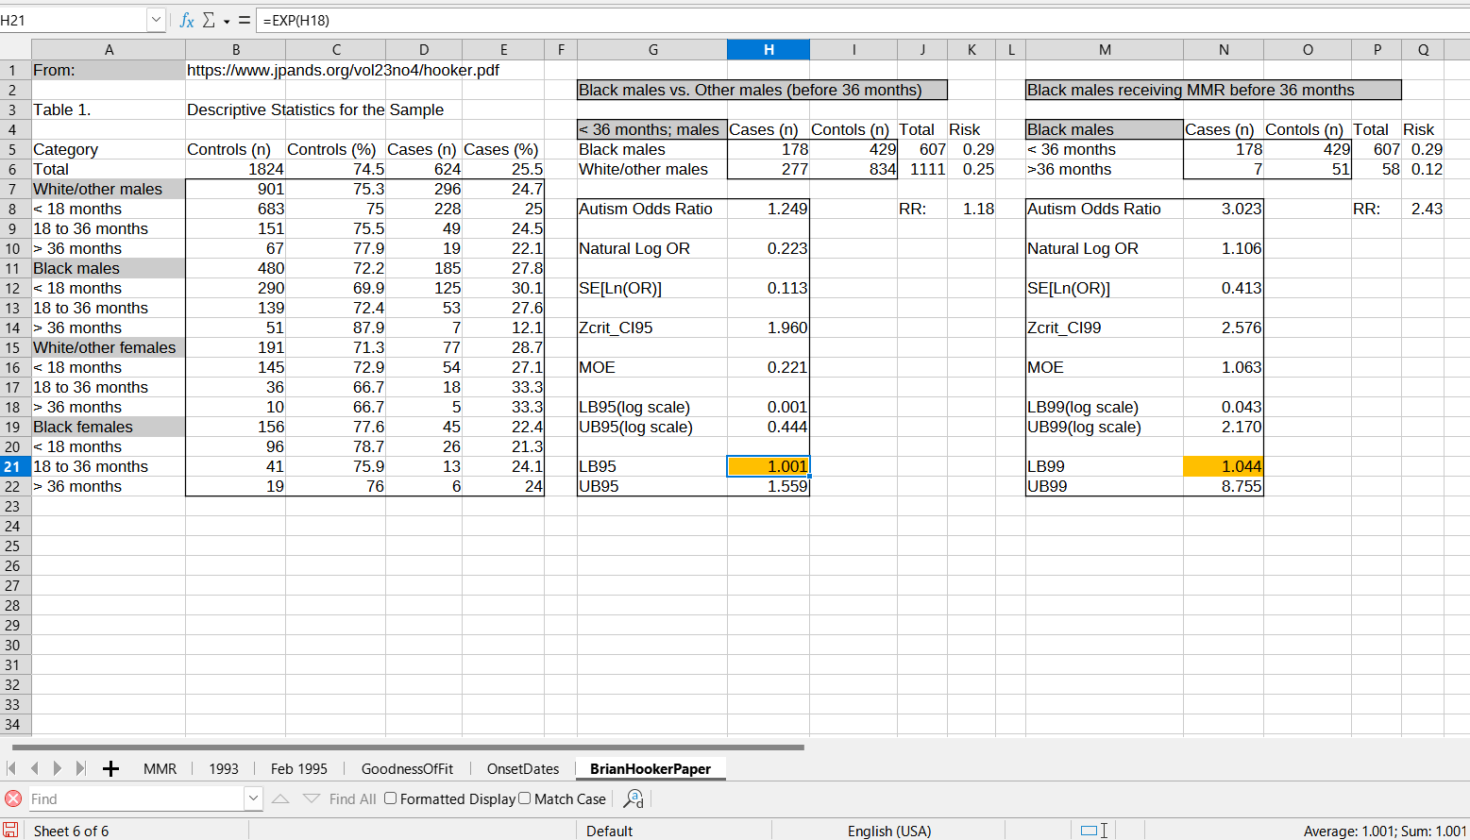The width and height of the screenshot is (1470, 840).
Task: Add a new sheet with the plus icon
Action: [x=110, y=768]
